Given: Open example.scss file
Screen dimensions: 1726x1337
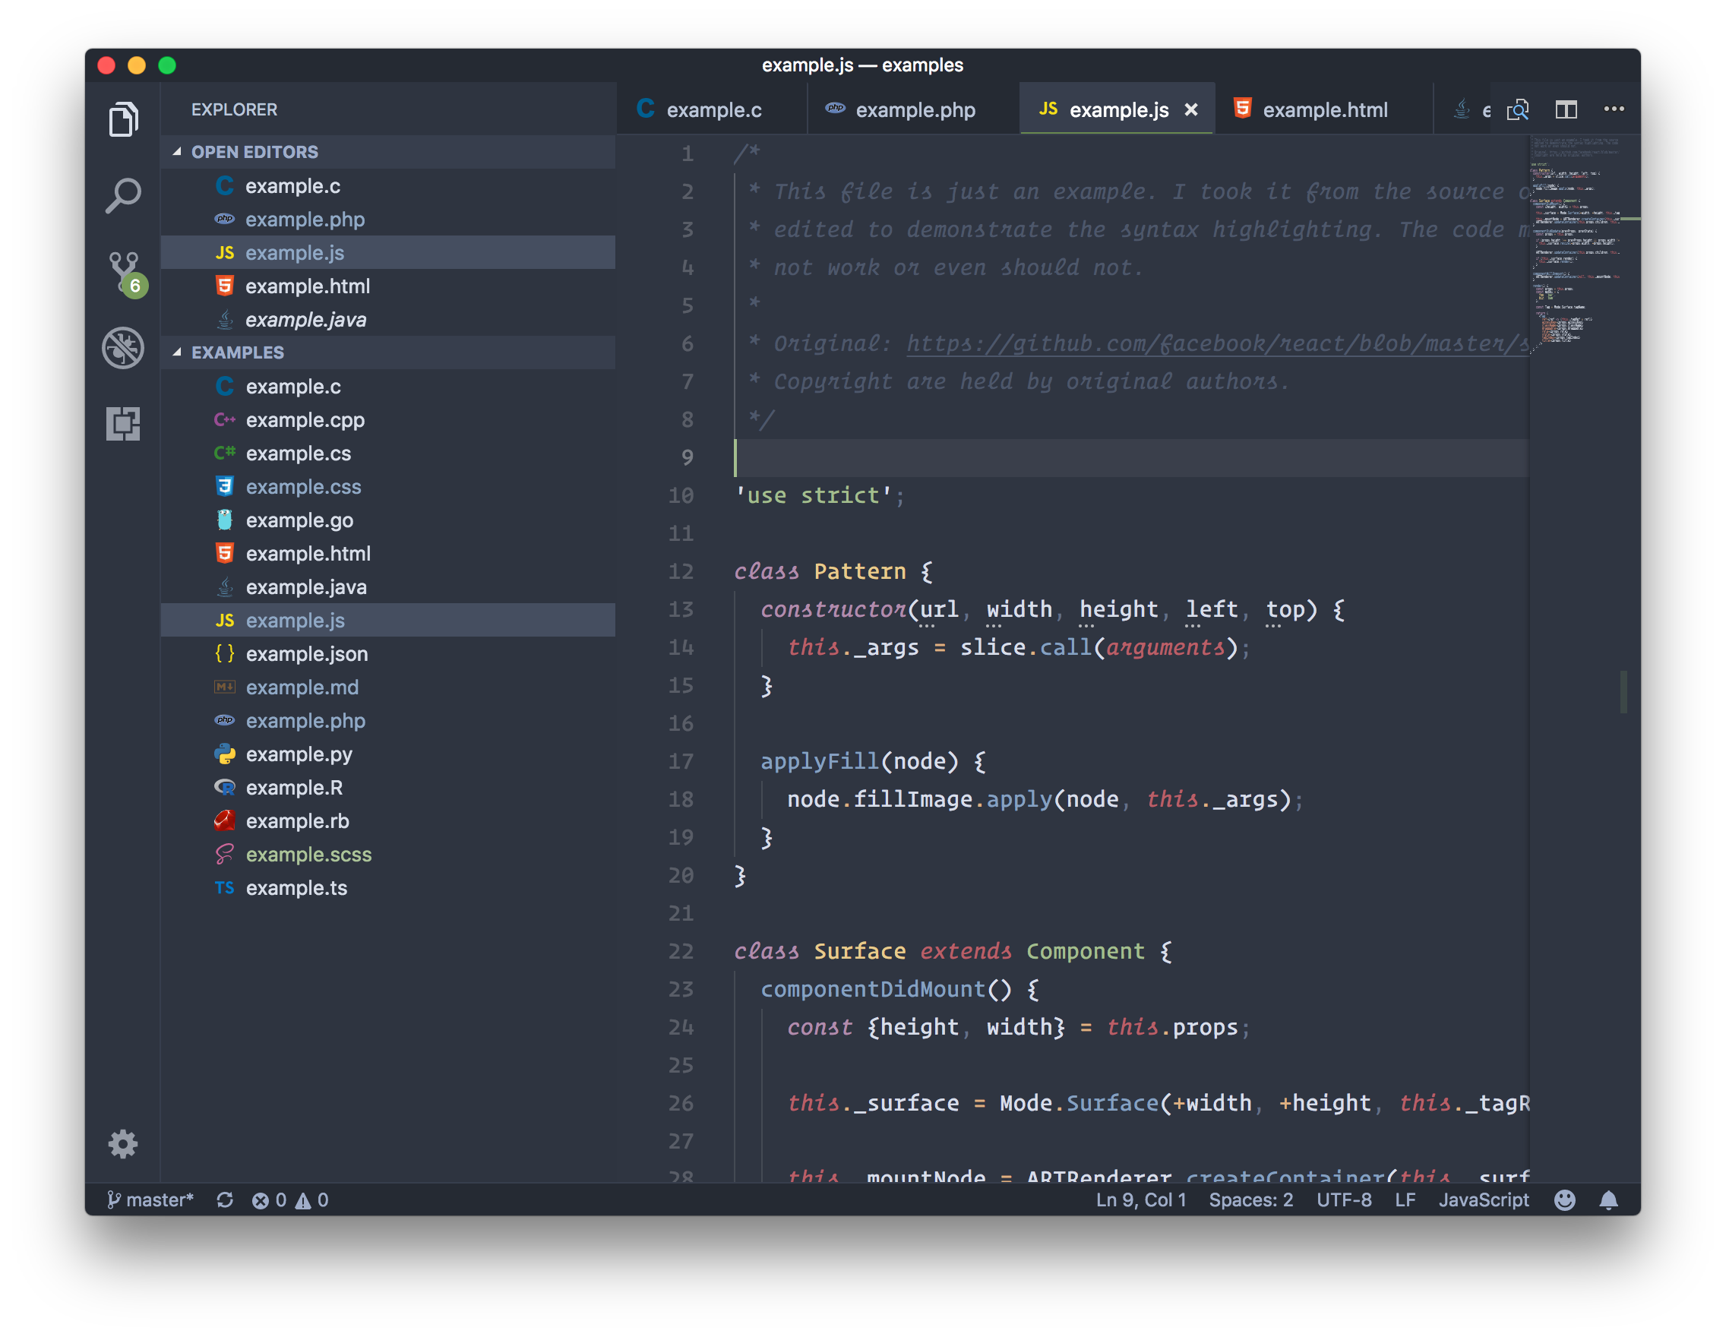Looking at the screenshot, I should coord(388,854).
